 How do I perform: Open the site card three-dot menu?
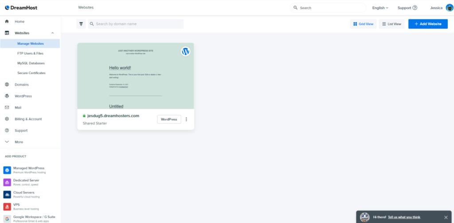click(187, 119)
